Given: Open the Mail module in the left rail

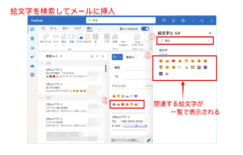Looking at the screenshot, I should pos(32,29).
